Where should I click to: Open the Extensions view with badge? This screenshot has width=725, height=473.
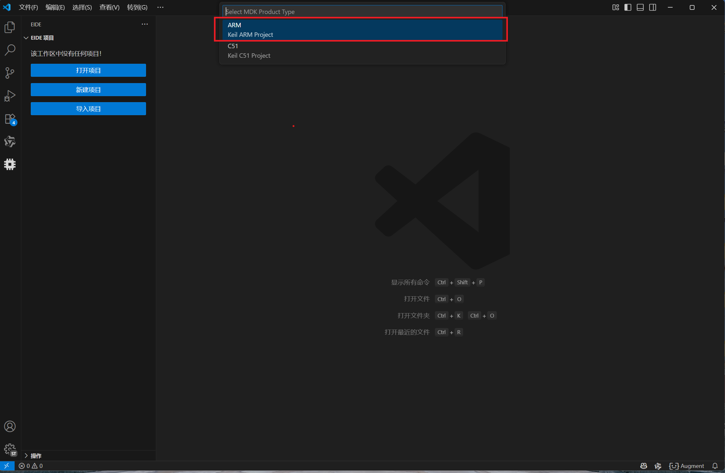tap(10, 119)
